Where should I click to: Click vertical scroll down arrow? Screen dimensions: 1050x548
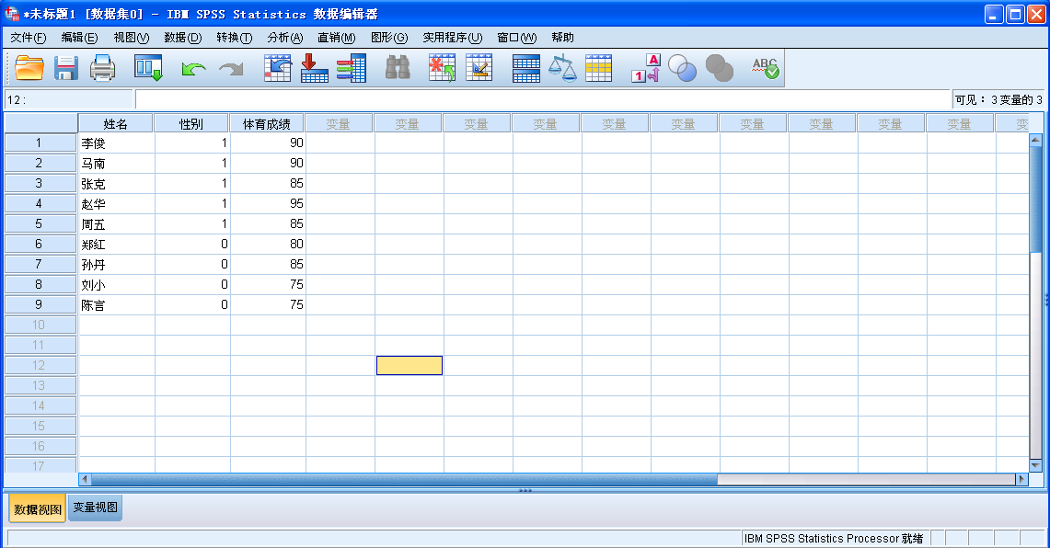tap(1035, 465)
